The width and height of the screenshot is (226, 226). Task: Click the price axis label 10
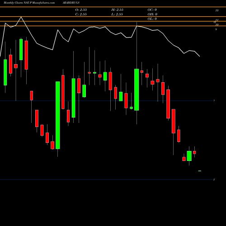click(x=217, y=25)
